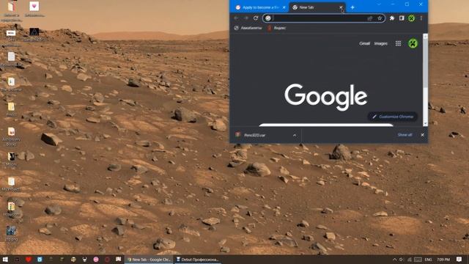This screenshot has height=264, width=469.
Task: Go forward in Chrome history
Action: 246,18
